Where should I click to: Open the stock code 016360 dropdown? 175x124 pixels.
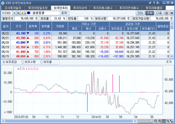click(14, 13)
